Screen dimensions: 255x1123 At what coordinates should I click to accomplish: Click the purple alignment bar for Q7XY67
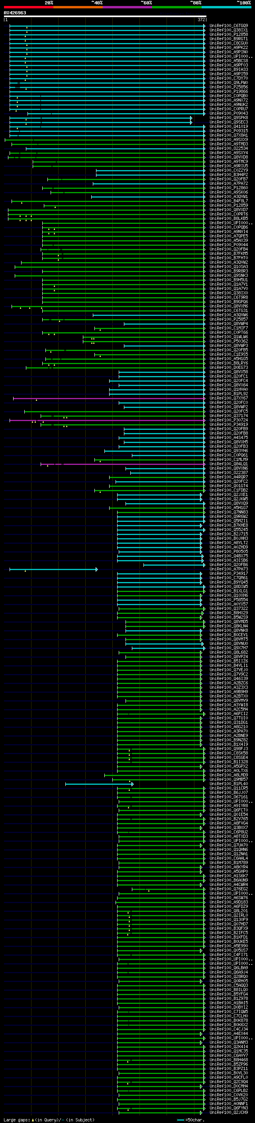pos(109,398)
